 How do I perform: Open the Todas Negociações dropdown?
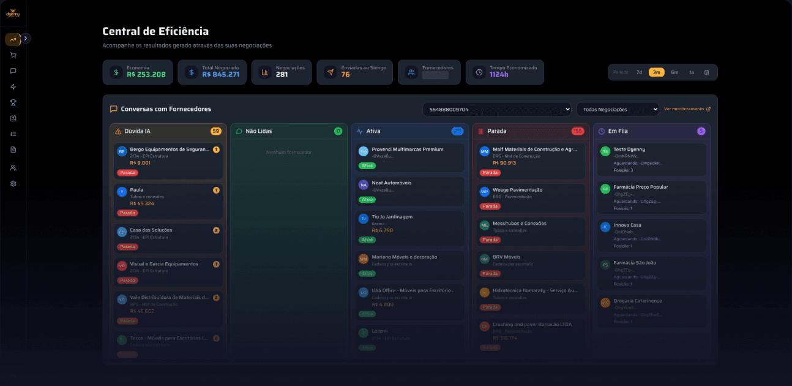618,109
